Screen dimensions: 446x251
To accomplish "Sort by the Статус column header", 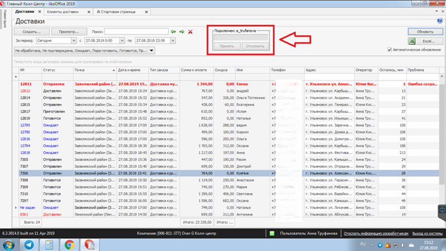I will point(56,70).
